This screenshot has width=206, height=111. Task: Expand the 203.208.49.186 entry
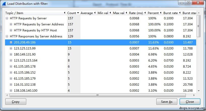click(x=11, y=42)
